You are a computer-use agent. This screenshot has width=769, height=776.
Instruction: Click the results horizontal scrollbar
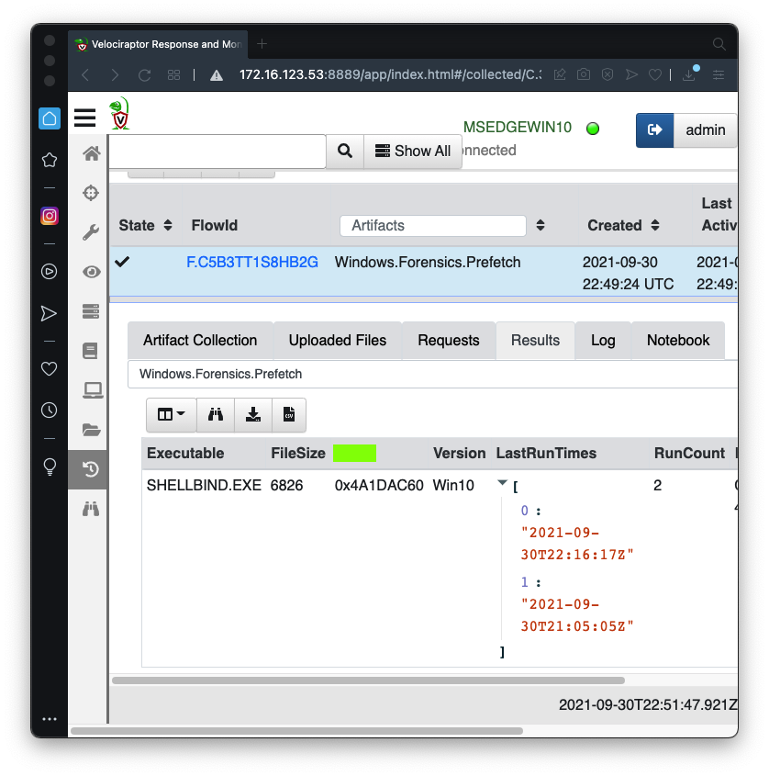tap(368, 680)
